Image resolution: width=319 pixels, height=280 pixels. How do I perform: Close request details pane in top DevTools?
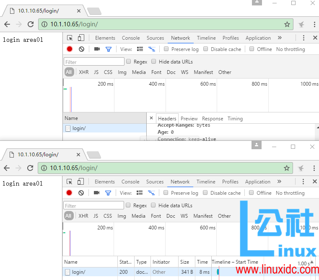click(151, 118)
